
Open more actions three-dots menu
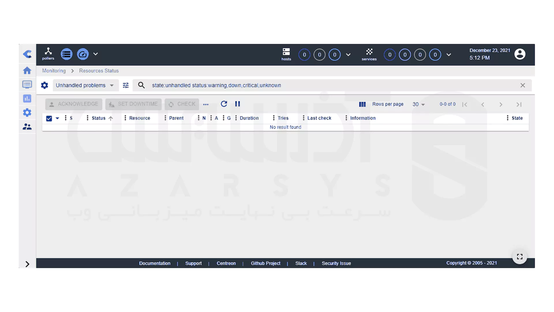206,105
